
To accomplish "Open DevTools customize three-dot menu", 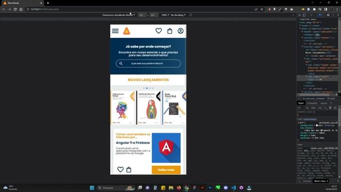I will tap(333, 15).
